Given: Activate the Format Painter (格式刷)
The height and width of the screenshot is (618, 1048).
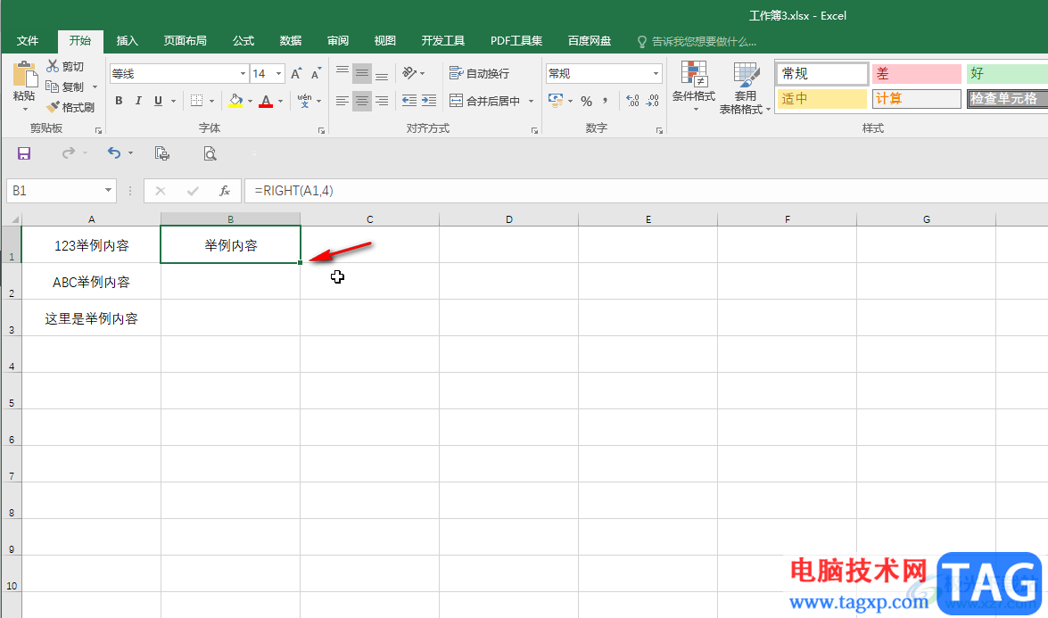Looking at the screenshot, I should (70, 107).
